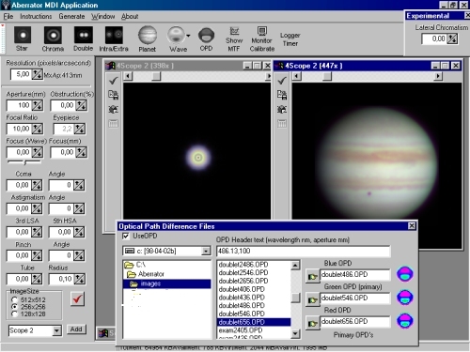
Task: Open Monitor Calibrate tool
Action: point(262,38)
